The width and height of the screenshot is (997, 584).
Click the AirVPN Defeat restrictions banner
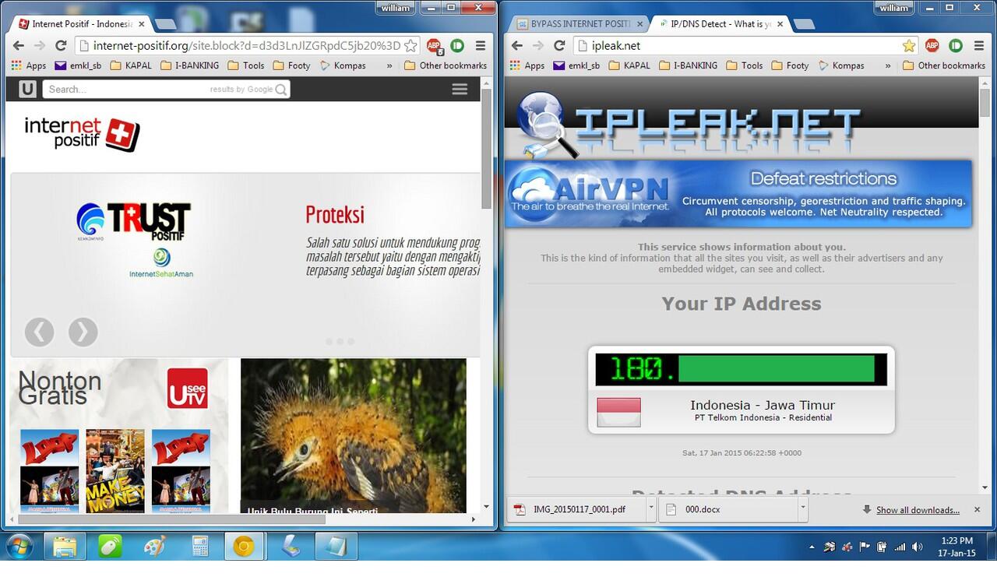click(x=738, y=194)
